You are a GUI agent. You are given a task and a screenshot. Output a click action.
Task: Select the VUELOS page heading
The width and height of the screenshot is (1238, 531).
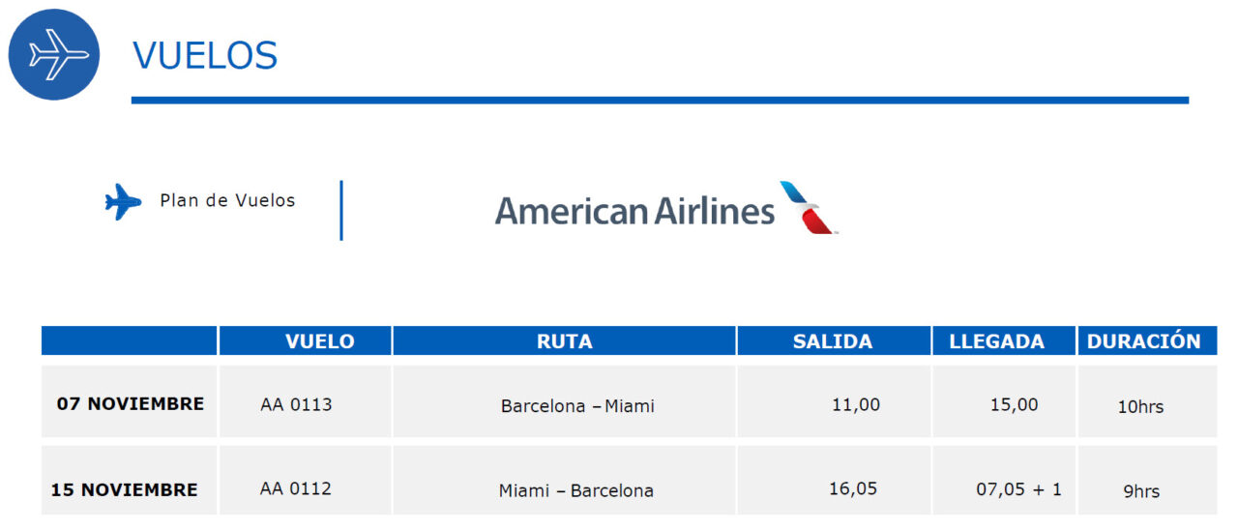tap(205, 56)
